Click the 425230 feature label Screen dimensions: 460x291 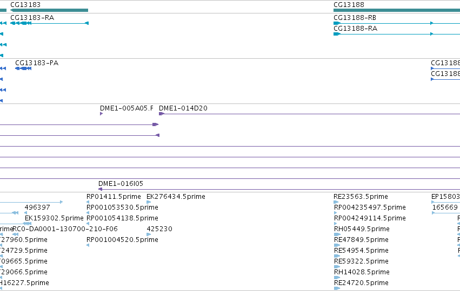(x=159, y=229)
